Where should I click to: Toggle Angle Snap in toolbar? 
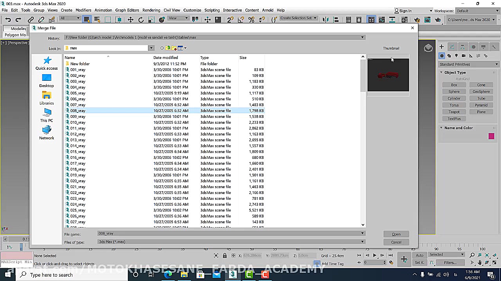[241, 20]
